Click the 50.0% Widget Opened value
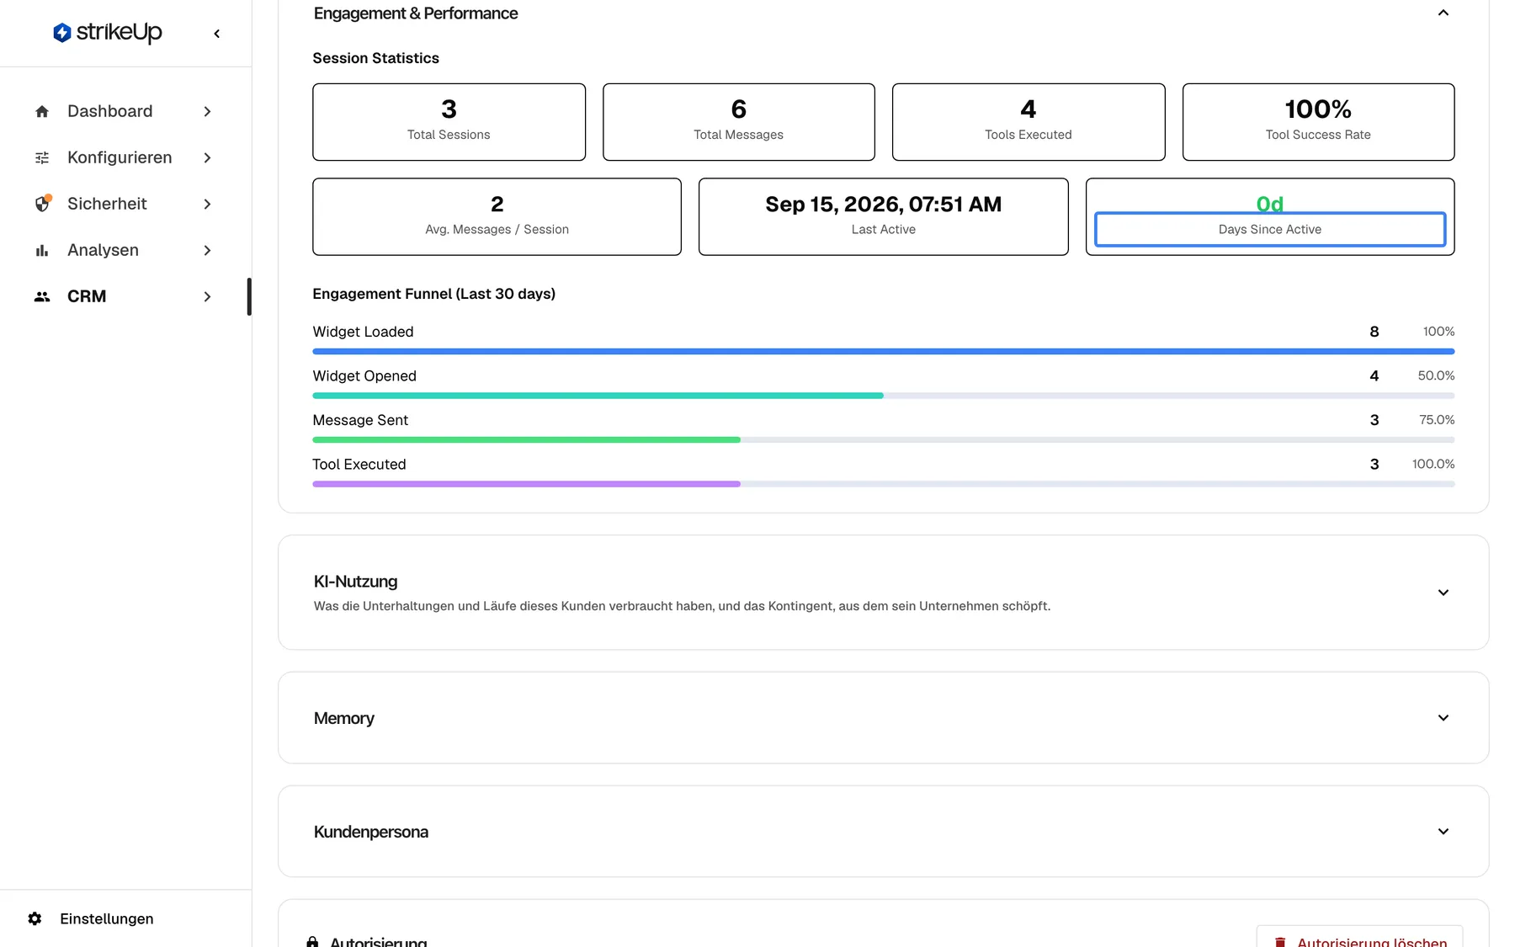The width and height of the screenshot is (1515, 947). point(1436,375)
